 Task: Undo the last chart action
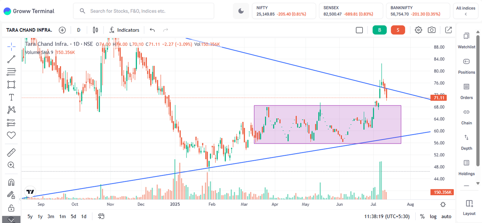152,30
